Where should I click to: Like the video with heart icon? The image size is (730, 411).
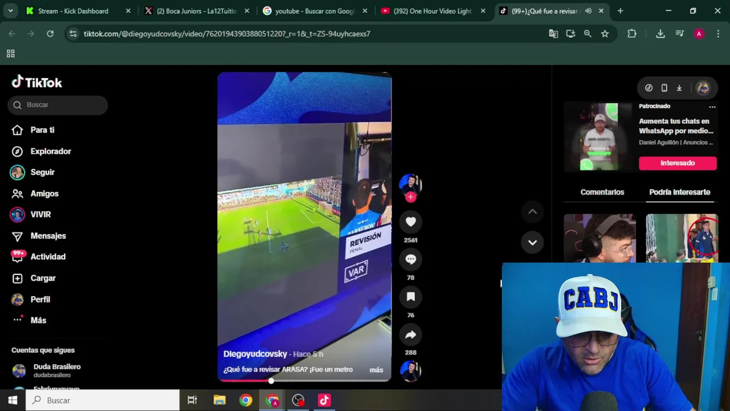(x=411, y=221)
